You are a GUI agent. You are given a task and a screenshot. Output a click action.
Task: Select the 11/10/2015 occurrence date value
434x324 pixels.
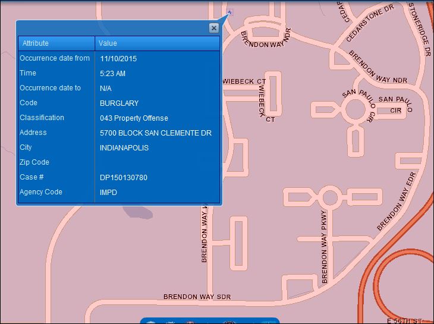tap(119, 59)
